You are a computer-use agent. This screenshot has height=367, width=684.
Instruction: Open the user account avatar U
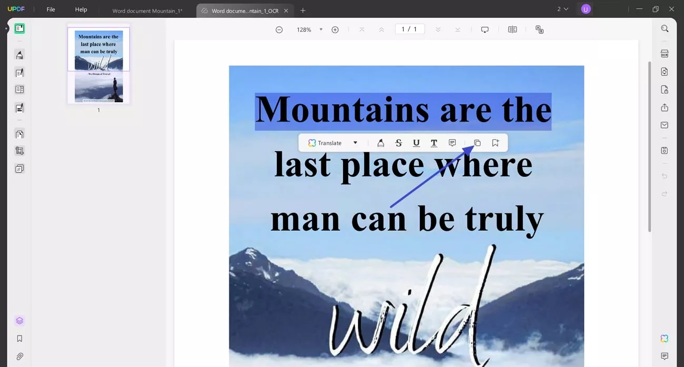click(x=586, y=9)
